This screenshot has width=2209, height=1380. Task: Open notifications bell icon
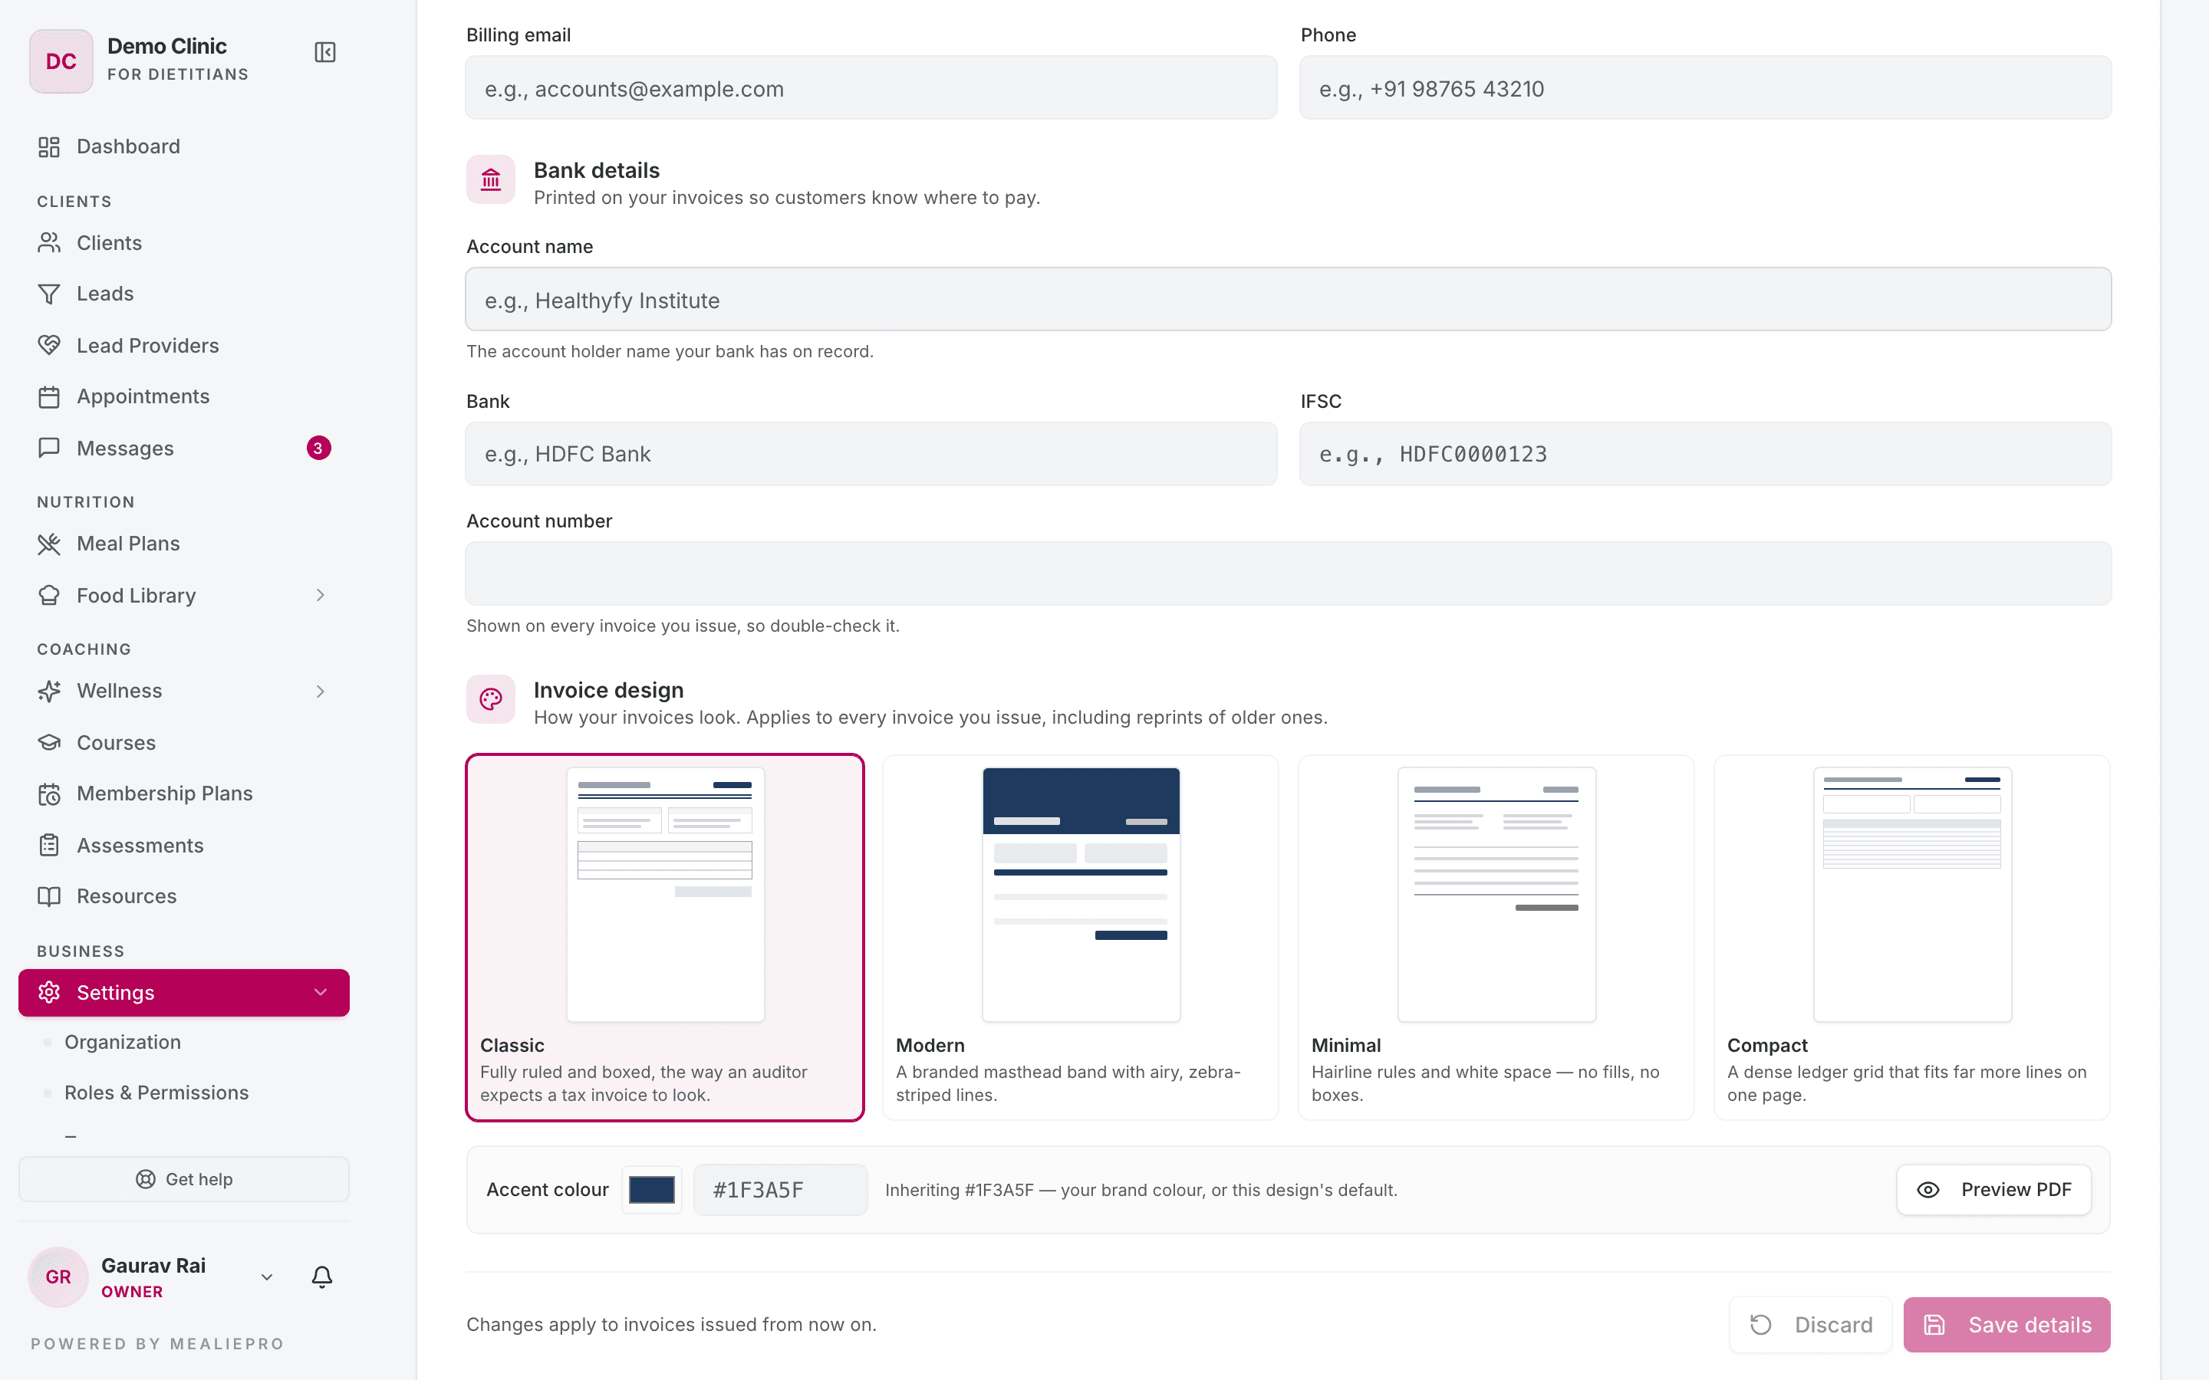point(322,1276)
